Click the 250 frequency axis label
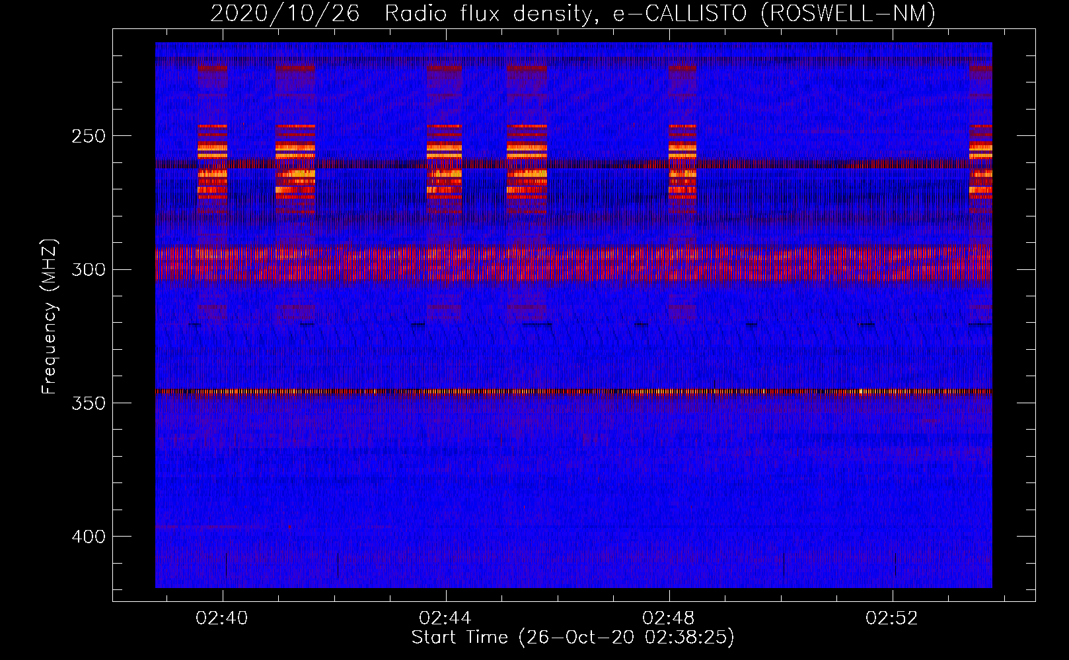Image resolution: width=1069 pixels, height=660 pixels. [89, 136]
